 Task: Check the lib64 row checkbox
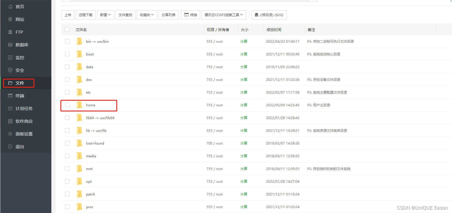coord(67,118)
